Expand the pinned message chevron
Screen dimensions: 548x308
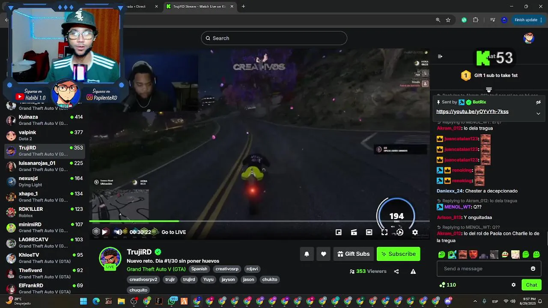pos(538,113)
